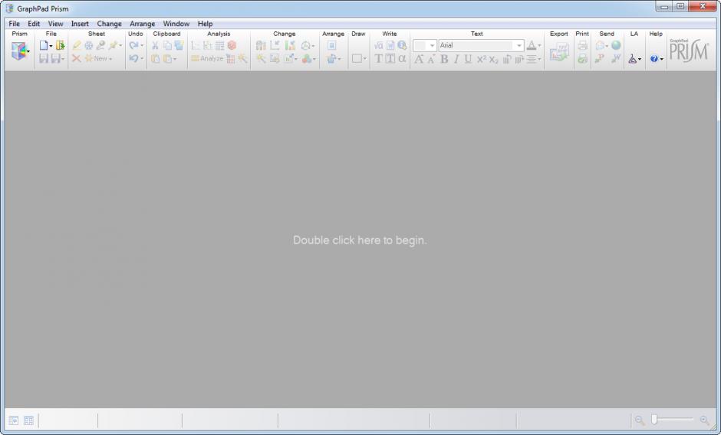Open the Arrange menu
This screenshot has width=721, height=435.
142,24
